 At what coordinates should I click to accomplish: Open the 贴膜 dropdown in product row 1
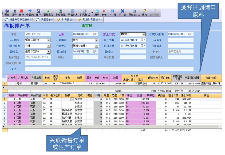pyautogui.click(x=72, y=99)
